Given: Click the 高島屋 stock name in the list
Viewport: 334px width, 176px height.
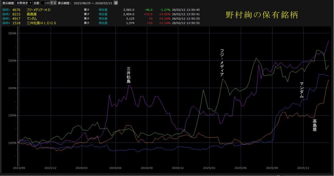Looking at the screenshot, I should pyautogui.click(x=32, y=14).
